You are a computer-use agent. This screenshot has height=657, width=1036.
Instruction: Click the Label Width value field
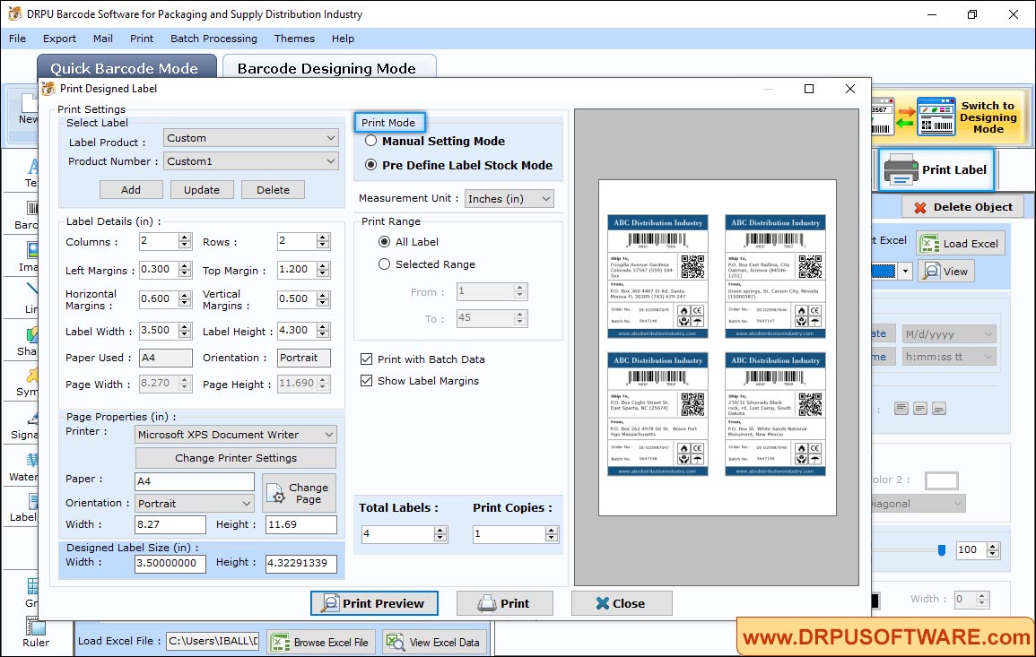click(x=159, y=330)
